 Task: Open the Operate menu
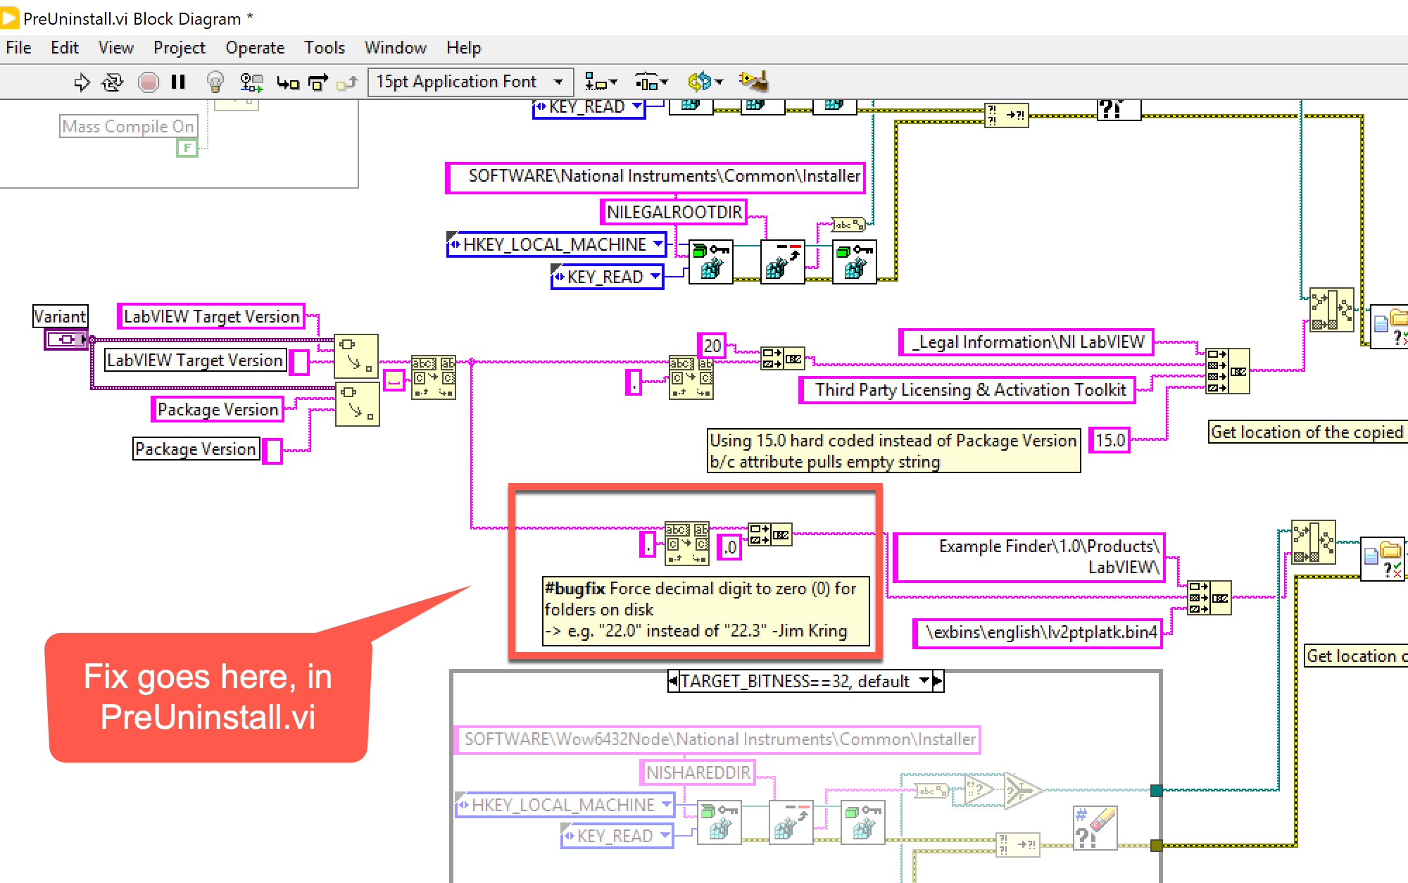click(255, 47)
